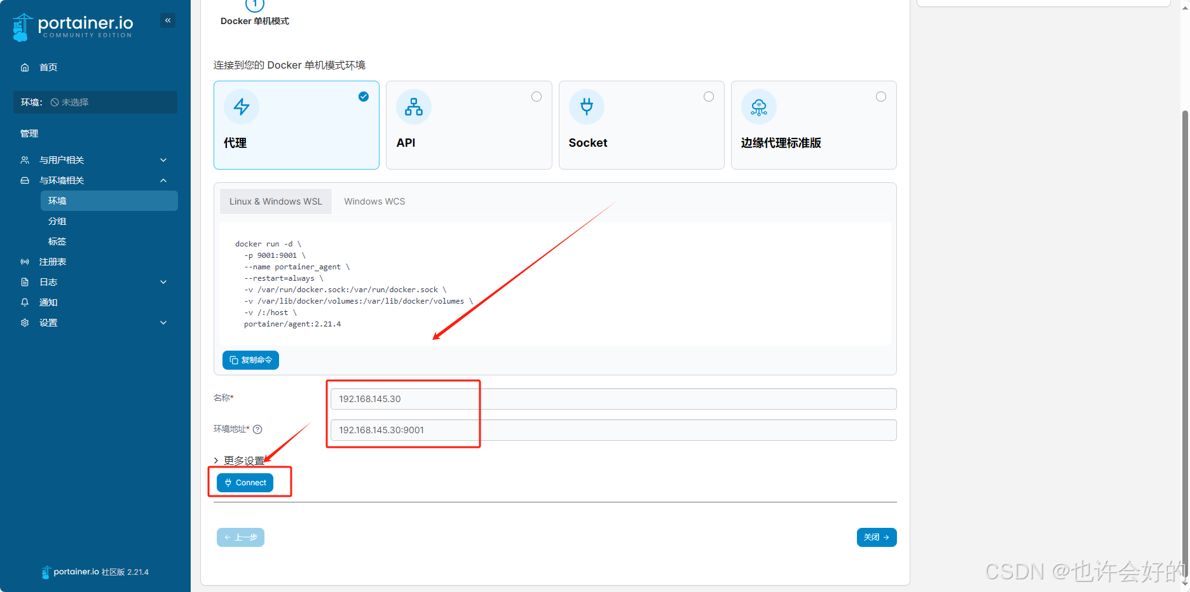The image size is (1190, 592).
Task: Click 社区版 2.21.4 version text
Action: click(x=125, y=572)
